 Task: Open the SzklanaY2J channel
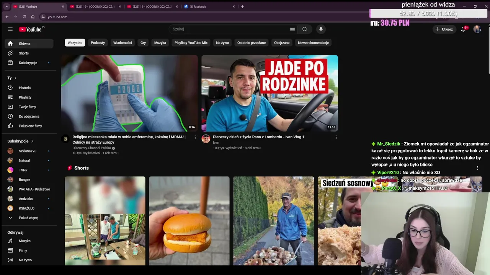click(x=29, y=151)
